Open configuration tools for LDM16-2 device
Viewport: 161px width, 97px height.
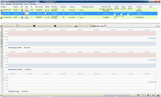pyautogui.click(x=27, y=17)
